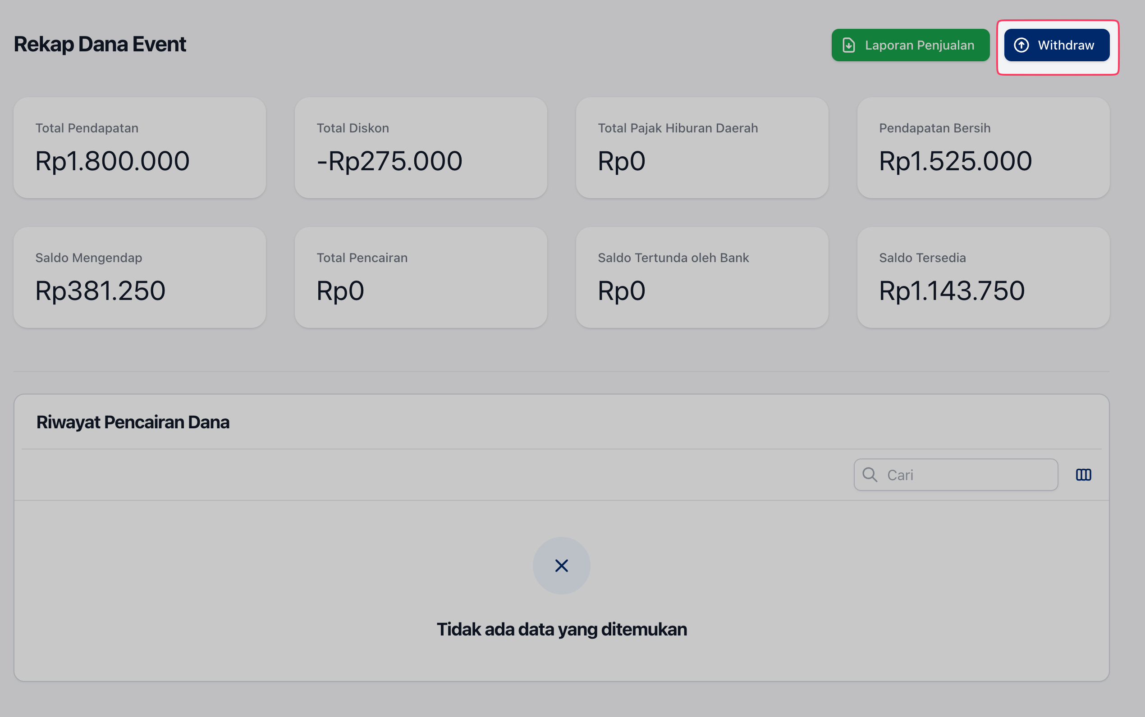Select the Total Pencairan card
Image resolution: width=1145 pixels, height=717 pixels.
click(x=421, y=277)
